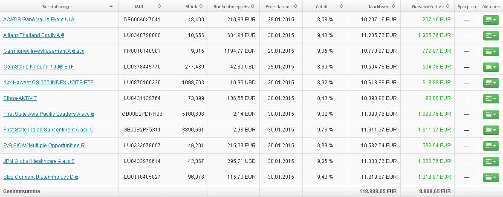The height and width of the screenshot is (197, 503).
Task: Open FvS SICAV Multiple Opportunities R link
Action: (44, 146)
